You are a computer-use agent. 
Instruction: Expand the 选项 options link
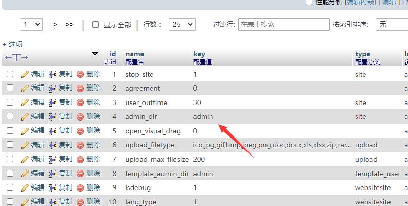(12, 44)
